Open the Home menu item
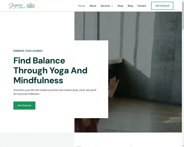This screenshot has height=147, width=184. point(82,6)
